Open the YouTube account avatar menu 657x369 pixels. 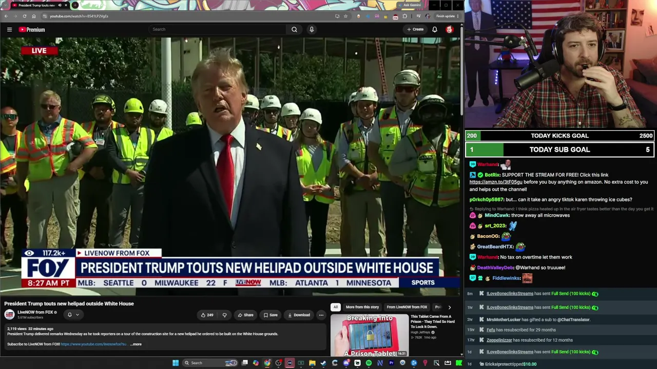(449, 29)
